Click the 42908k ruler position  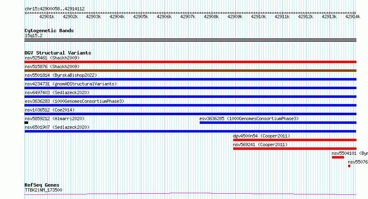pyautogui.click(x=211, y=17)
